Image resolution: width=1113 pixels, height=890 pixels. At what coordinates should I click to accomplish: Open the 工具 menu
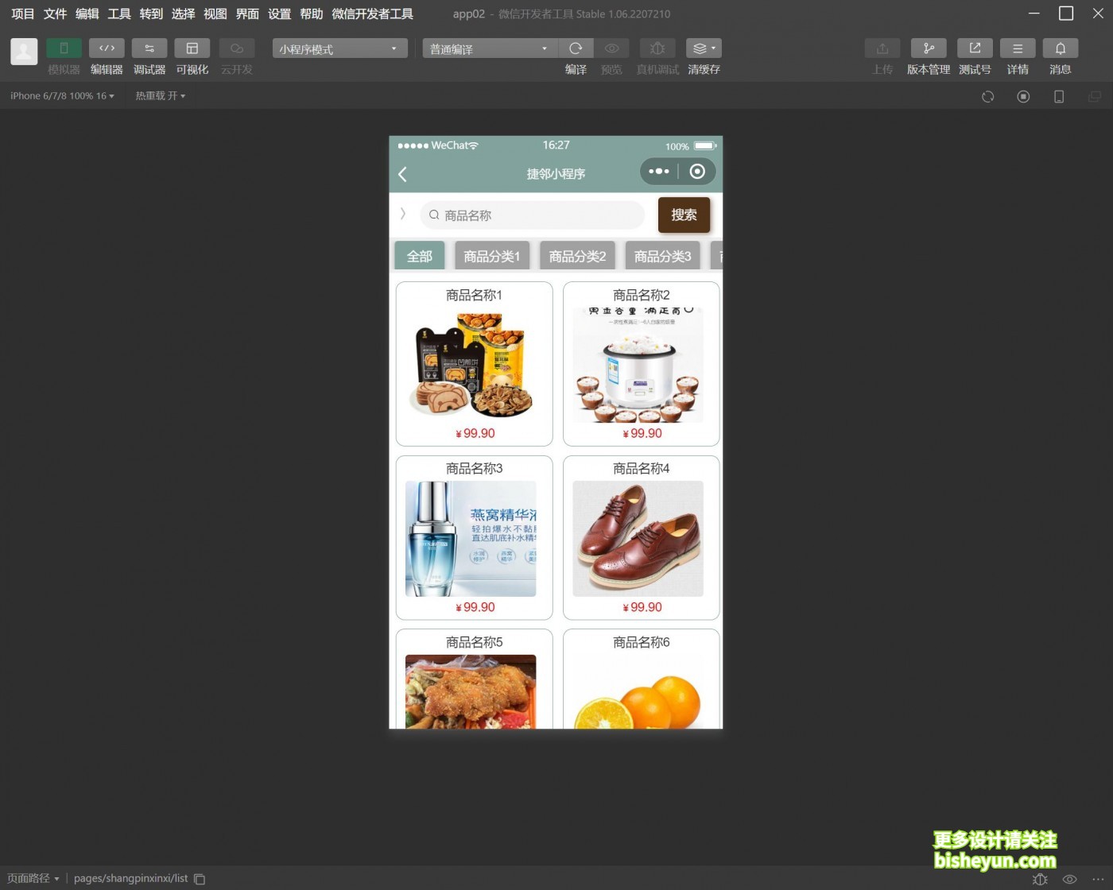click(119, 14)
